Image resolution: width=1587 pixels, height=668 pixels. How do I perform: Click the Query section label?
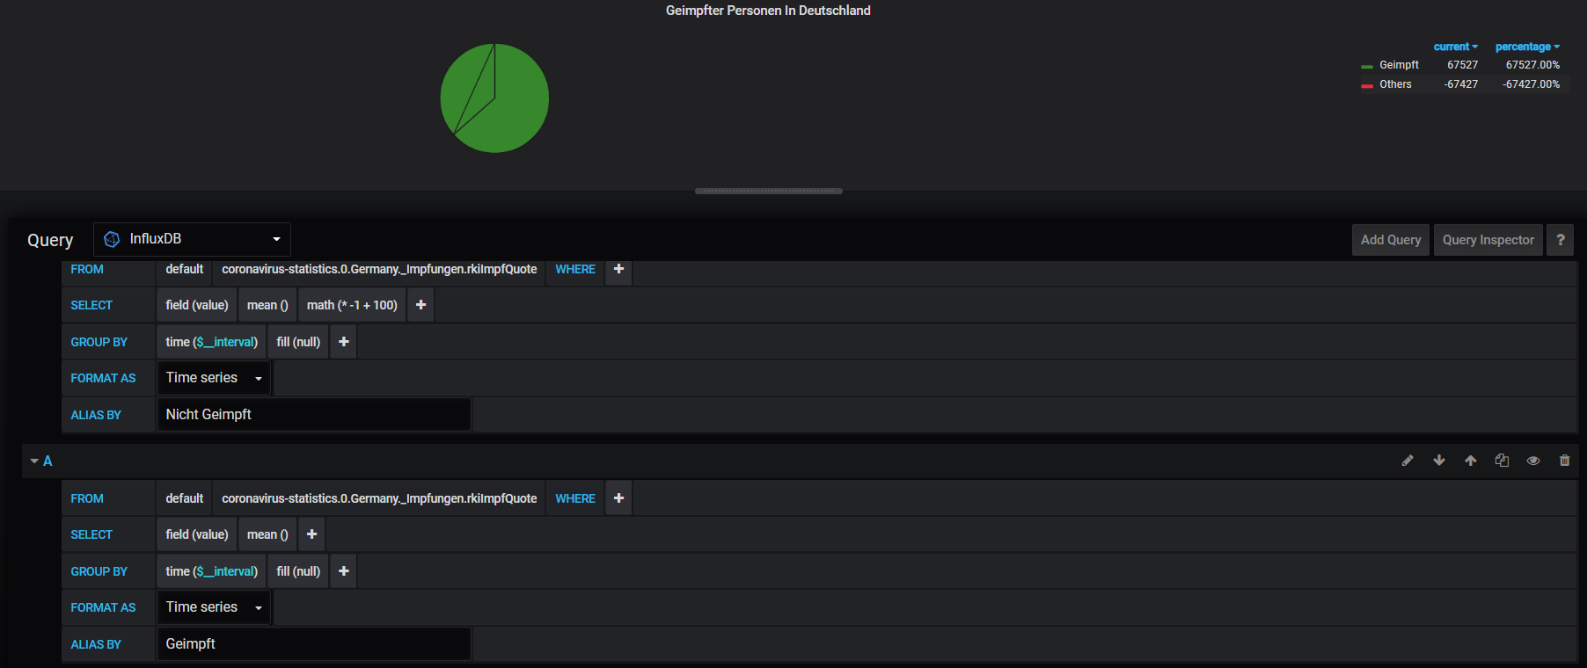[x=50, y=240]
